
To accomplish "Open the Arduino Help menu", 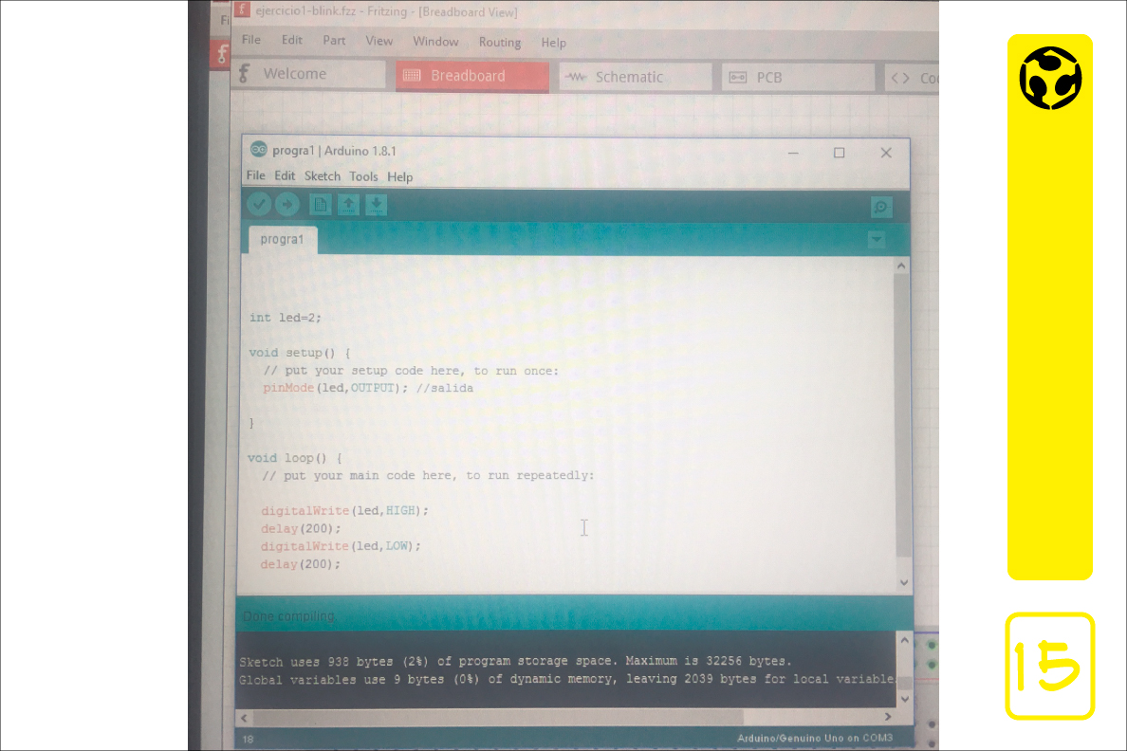I will pos(399,176).
